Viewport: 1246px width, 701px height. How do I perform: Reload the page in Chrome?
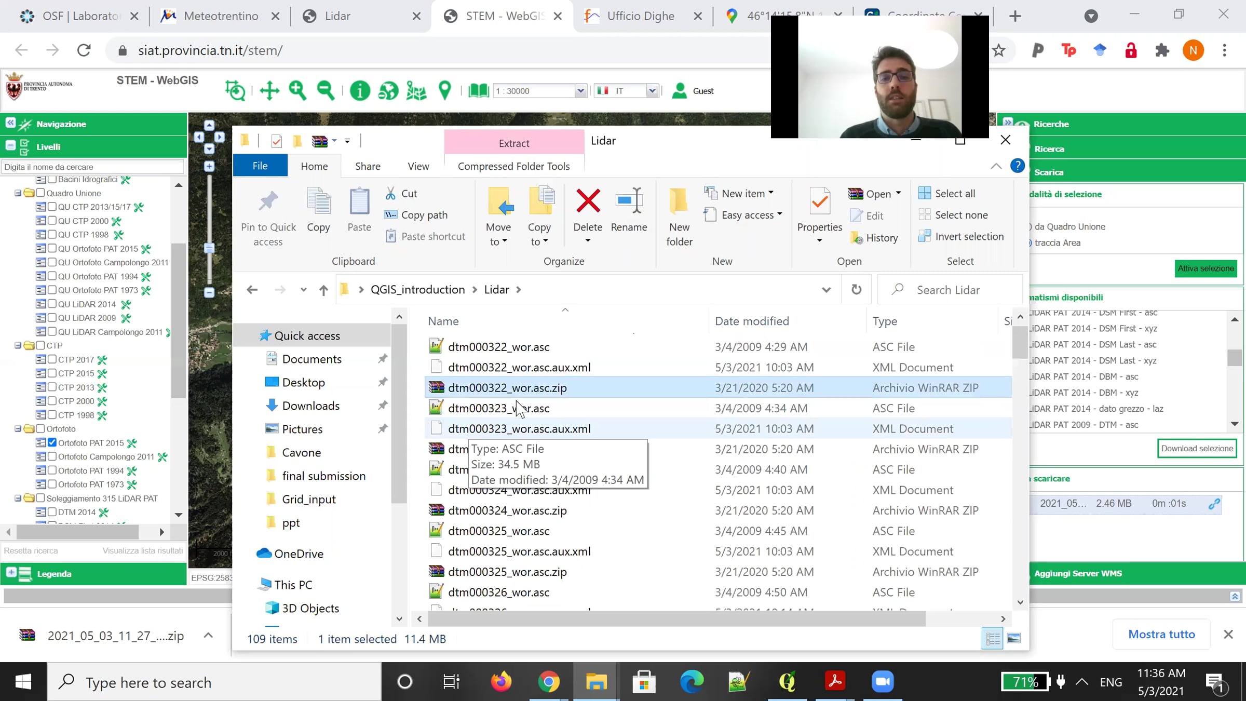point(84,50)
